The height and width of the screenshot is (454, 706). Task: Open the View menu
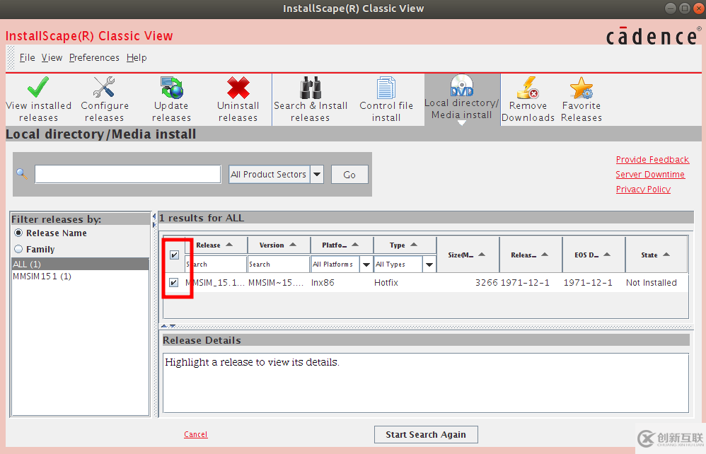52,57
